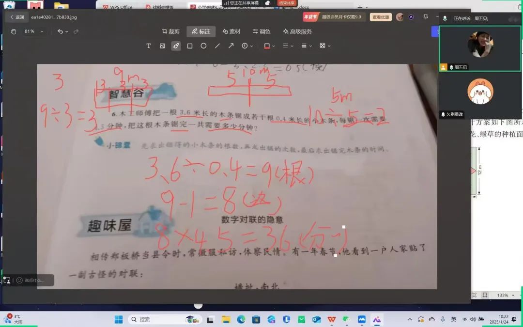Click the 查看优惠 offer button

pyautogui.click(x=381, y=17)
